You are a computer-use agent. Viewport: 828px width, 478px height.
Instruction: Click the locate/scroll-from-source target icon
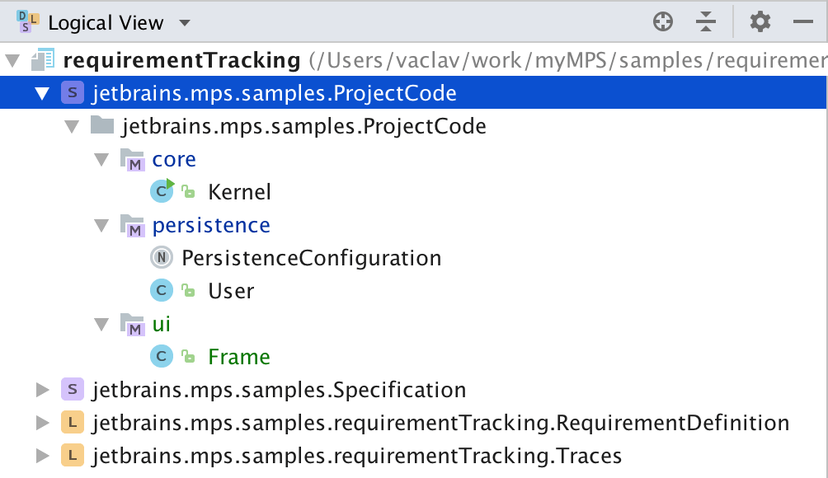pyautogui.click(x=663, y=22)
